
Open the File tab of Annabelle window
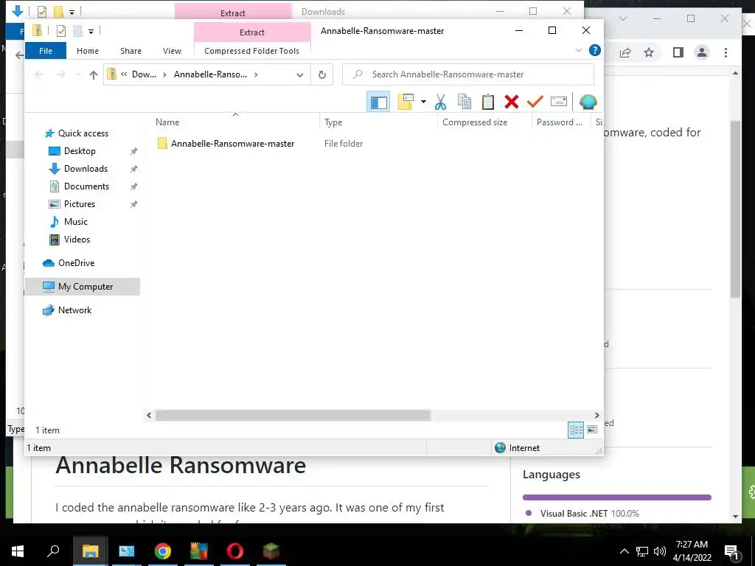click(x=46, y=51)
